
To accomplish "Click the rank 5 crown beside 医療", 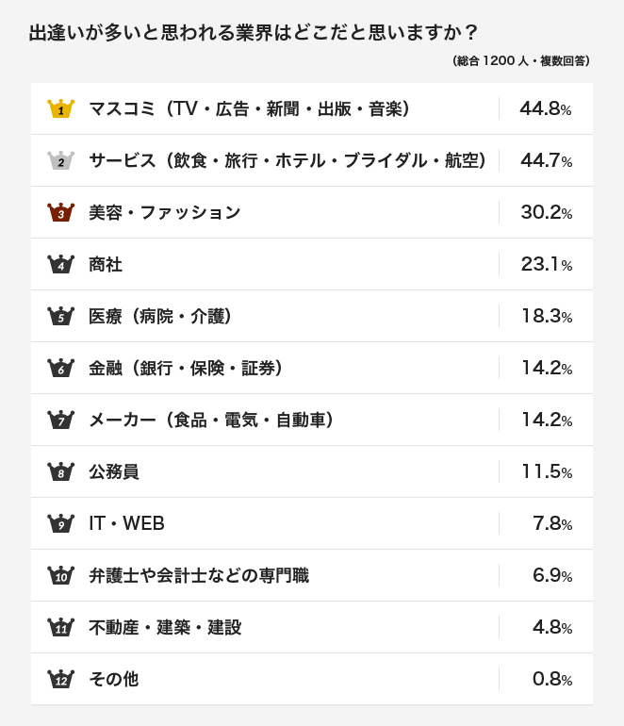I will point(60,316).
